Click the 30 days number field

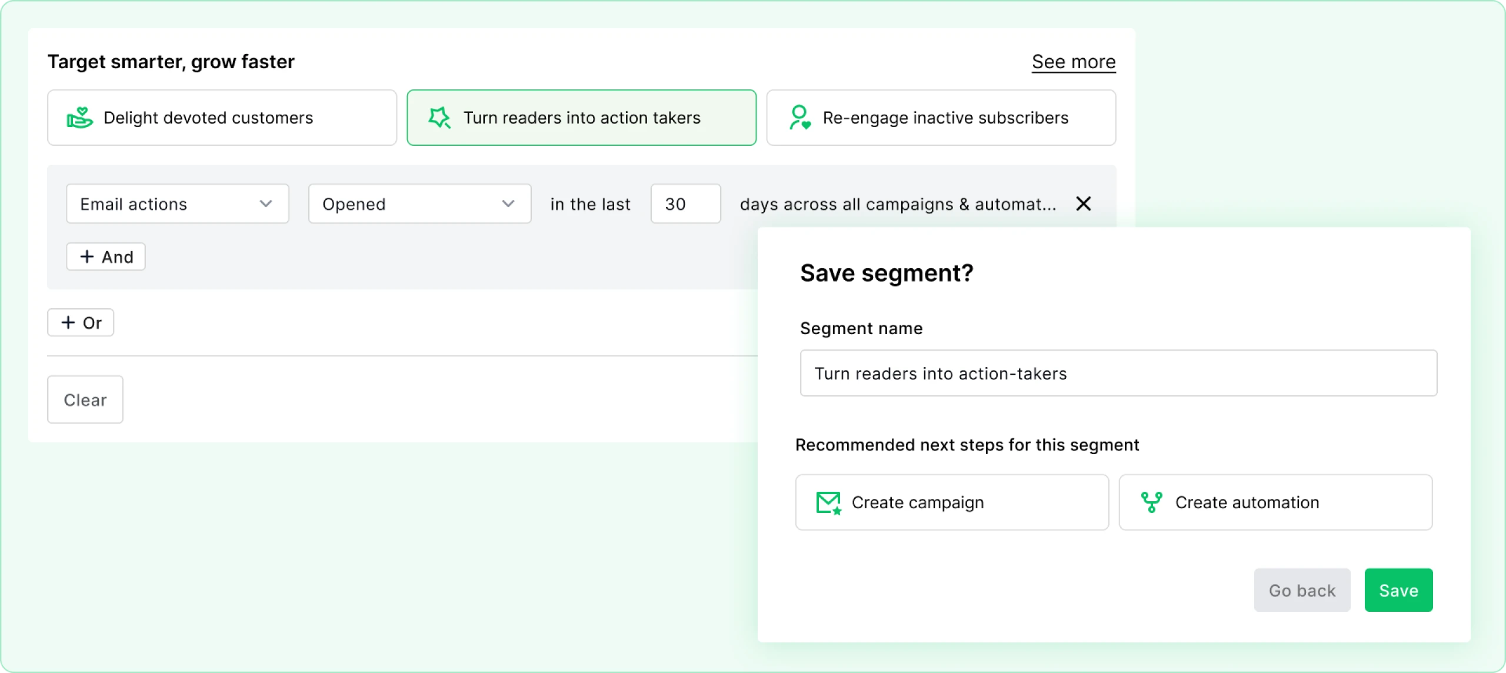point(685,204)
